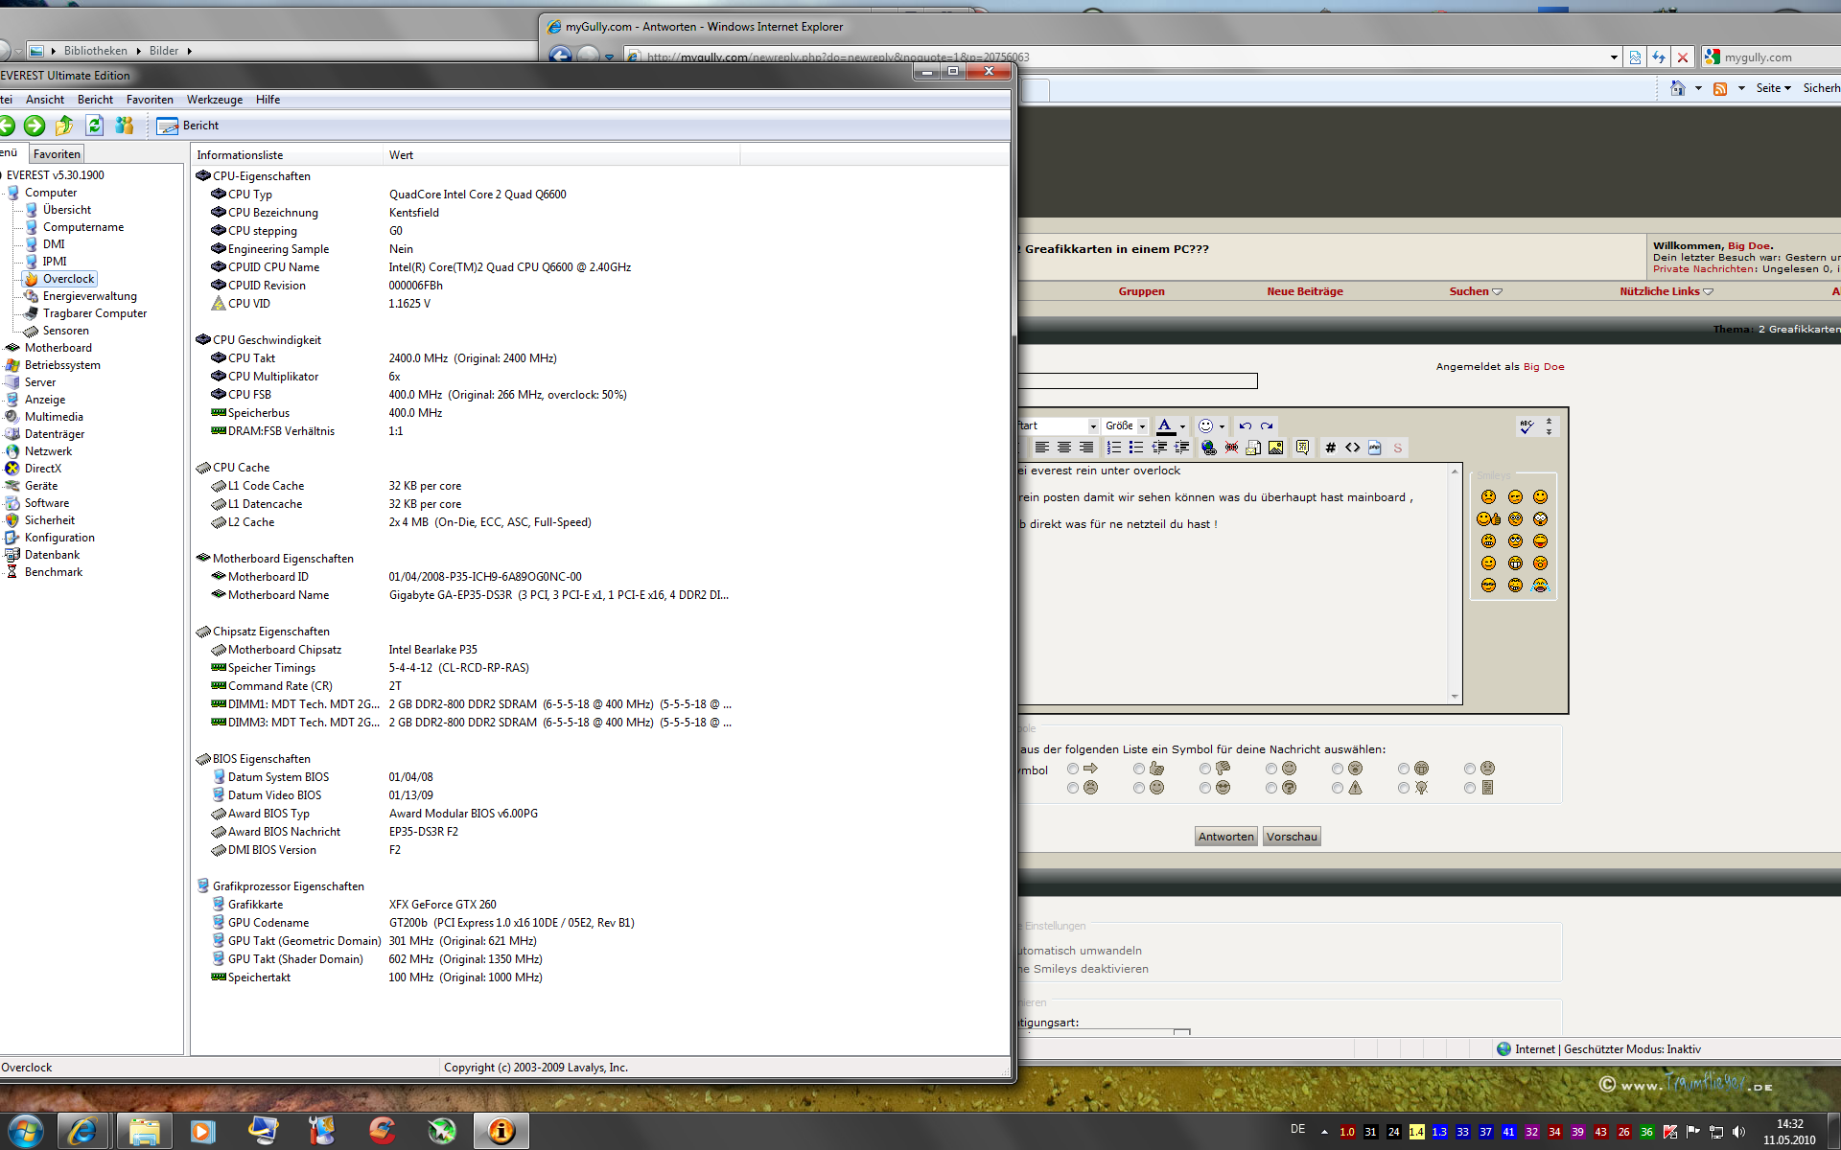Click the spell check ABC icon
Image resolution: width=1841 pixels, height=1150 pixels.
click(x=1526, y=426)
